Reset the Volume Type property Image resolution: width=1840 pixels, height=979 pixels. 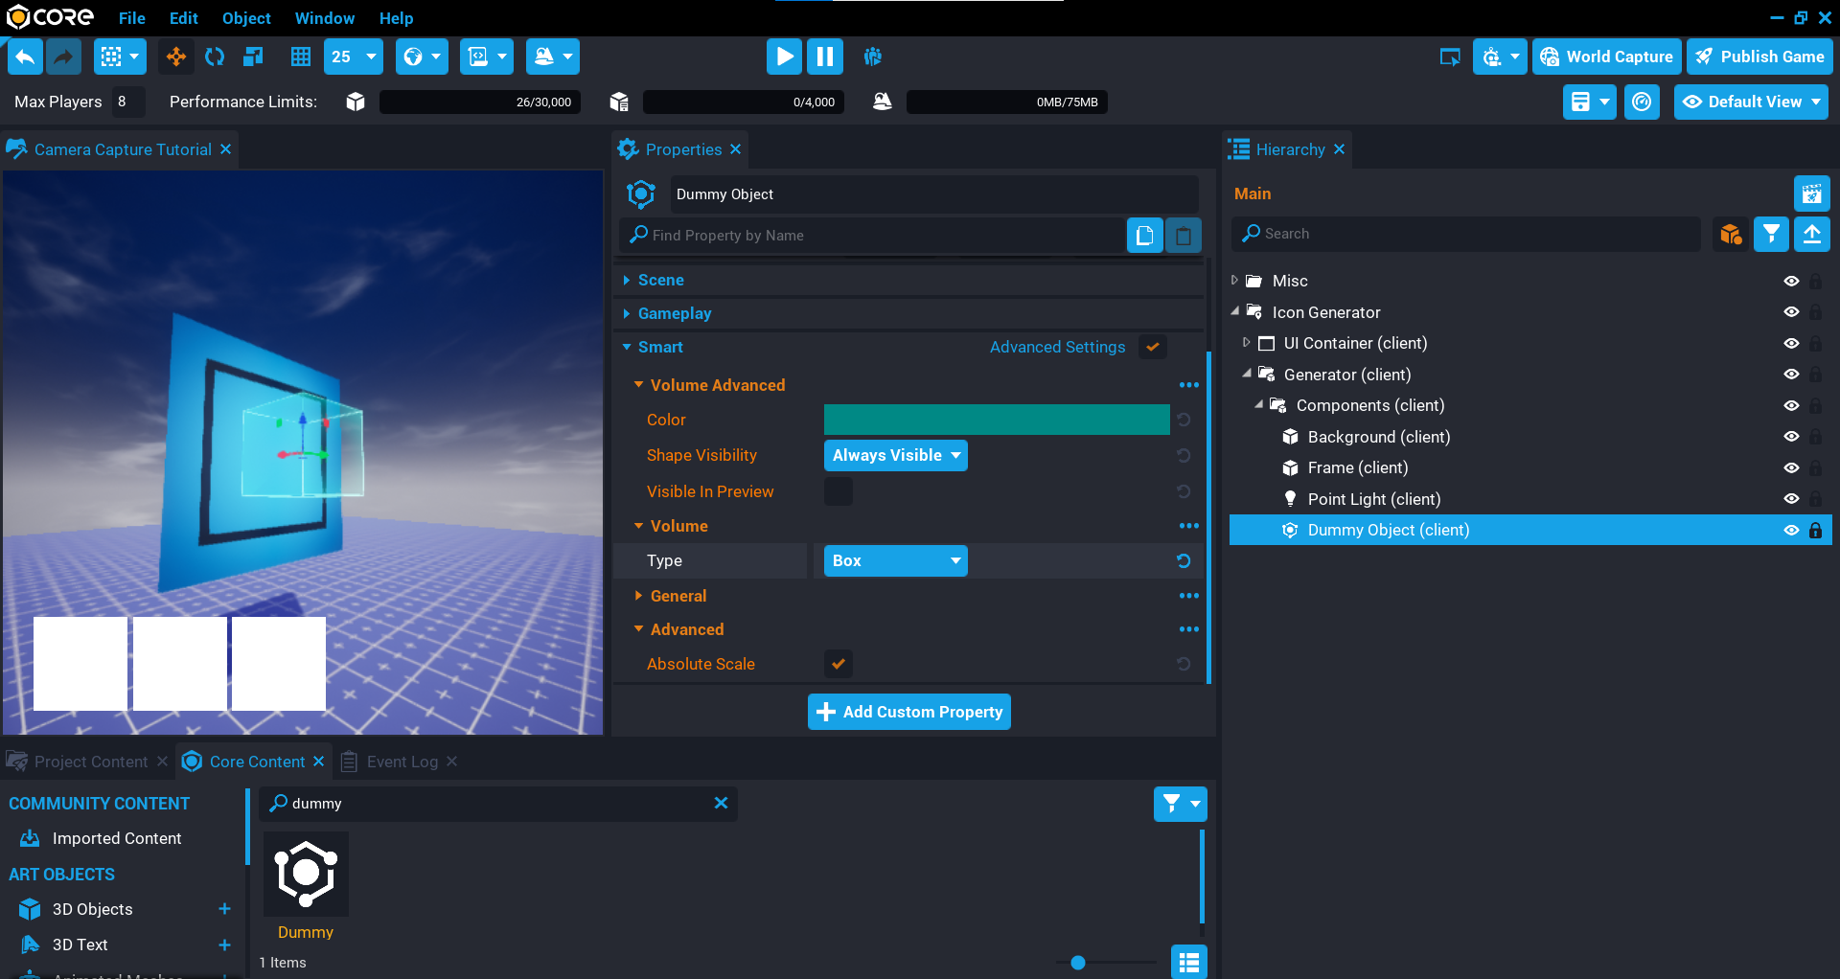pos(1184,560)
